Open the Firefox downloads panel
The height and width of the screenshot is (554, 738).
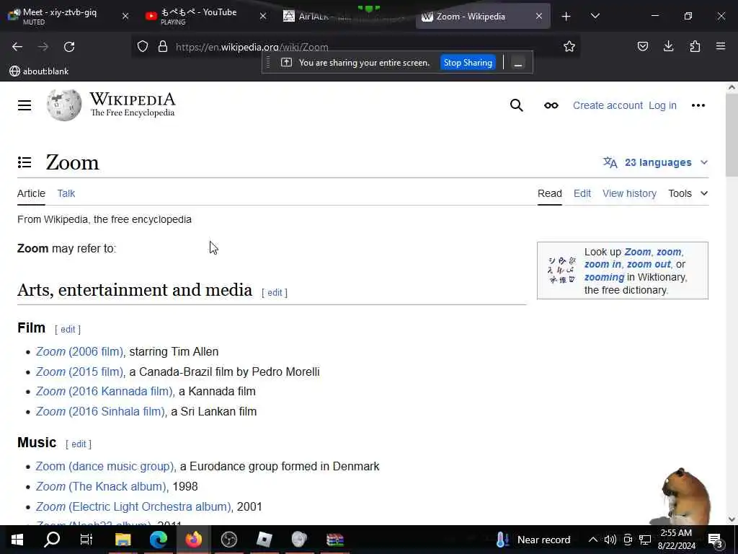coord(668,46)
